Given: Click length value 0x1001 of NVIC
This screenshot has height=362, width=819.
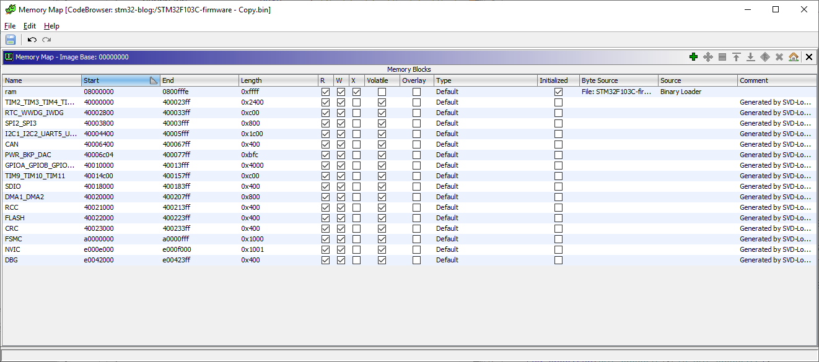Looking at the screenshot, I should click(x=253, y=249).
